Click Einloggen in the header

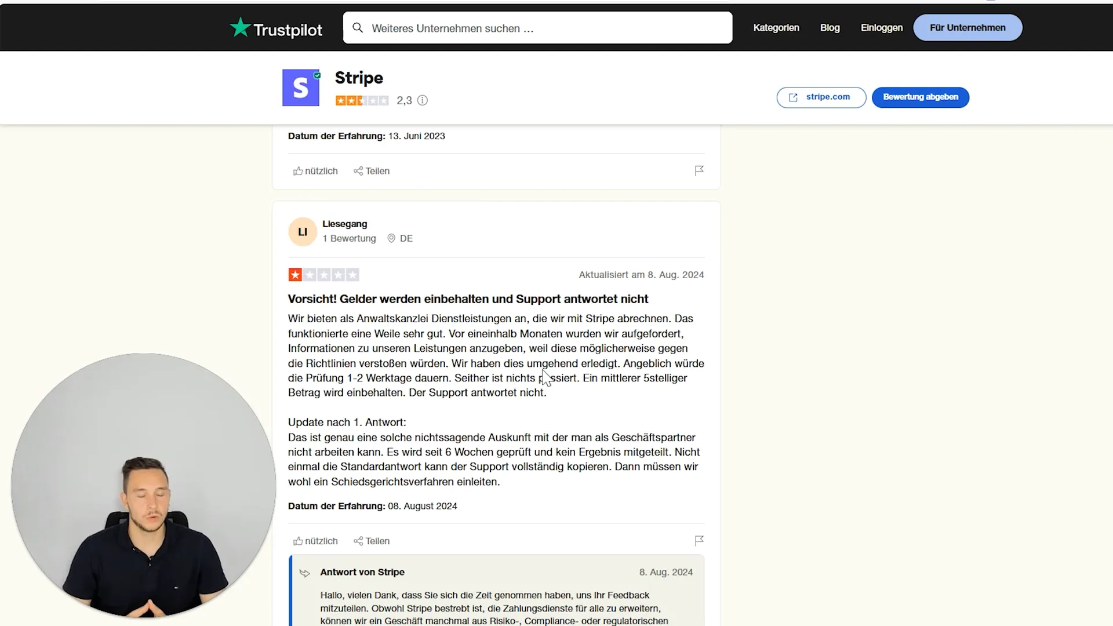[x=881, y=28]
